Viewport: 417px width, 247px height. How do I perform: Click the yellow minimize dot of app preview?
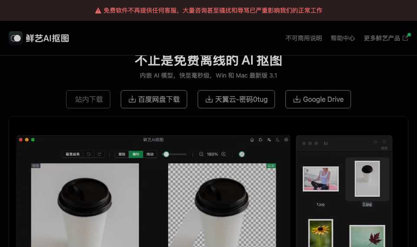[27, 140]
